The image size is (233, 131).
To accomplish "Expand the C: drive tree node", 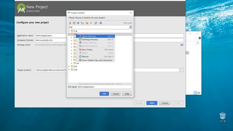I will [x=69, y=31].
